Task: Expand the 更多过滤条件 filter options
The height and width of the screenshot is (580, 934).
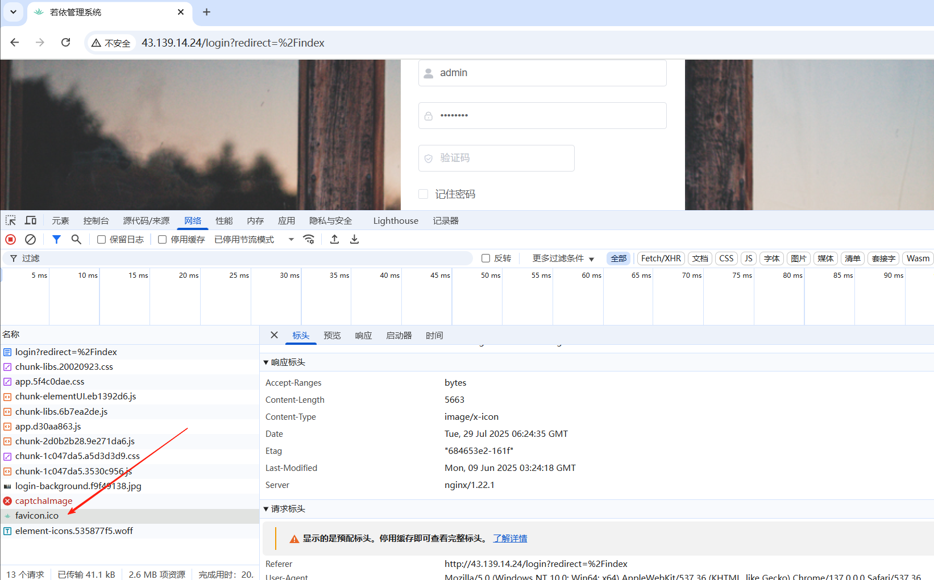Action: coord(562,258)
